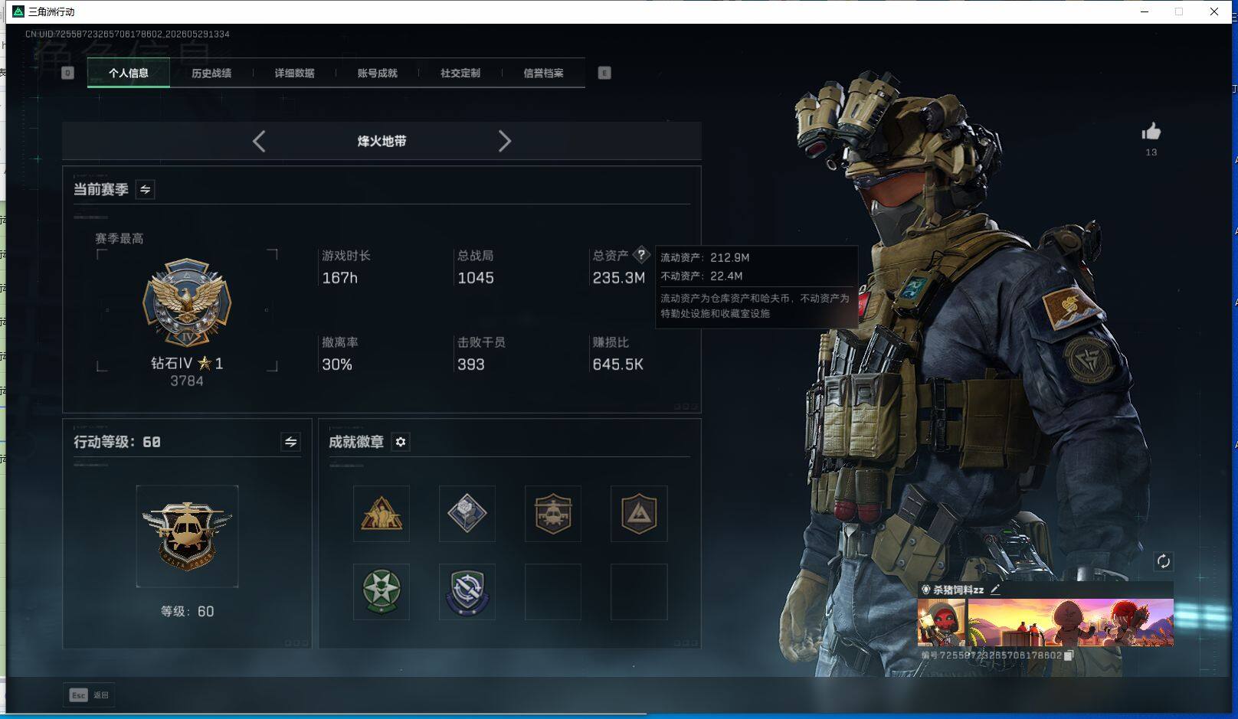Screen dimensions: 1238x719
Task: Click the 总资产 question mark help icon
Action: (x=641, y=255)
